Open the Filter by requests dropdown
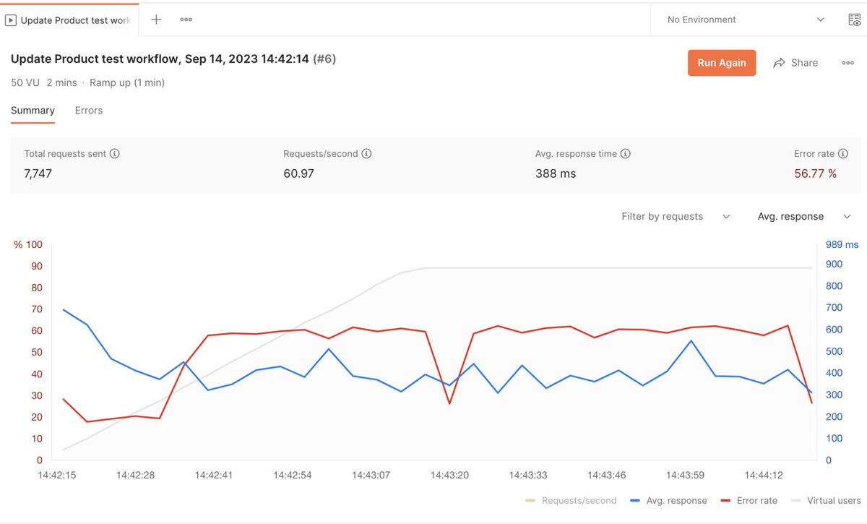This screenshot has width=867, height=524. tap(675, 216)
